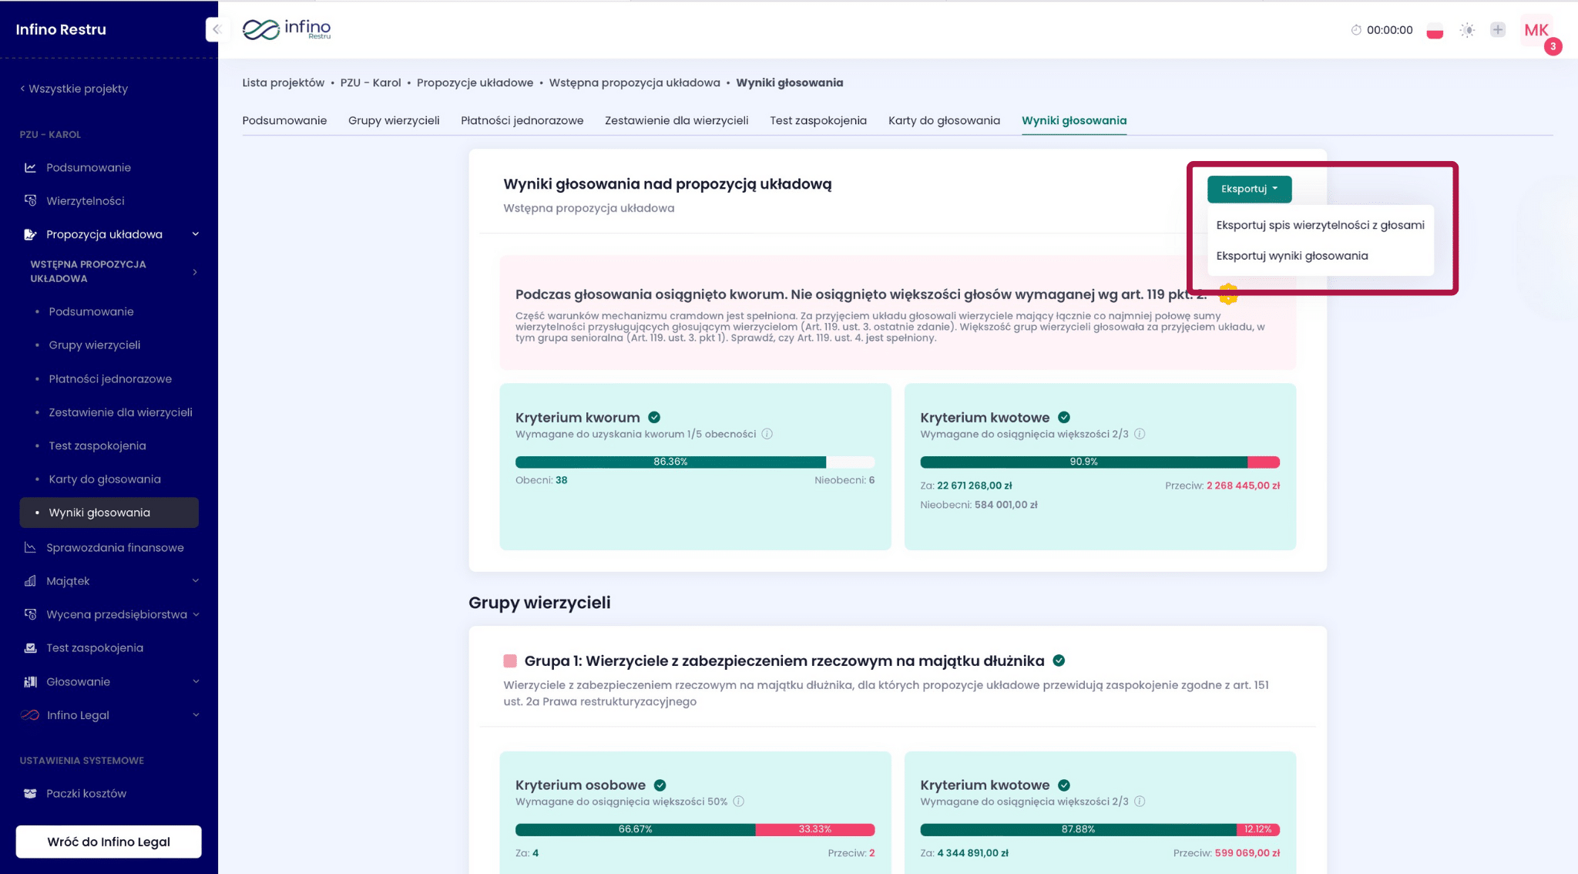
Task: Click the plus icon in top bar
Action: coord(1497,30)
